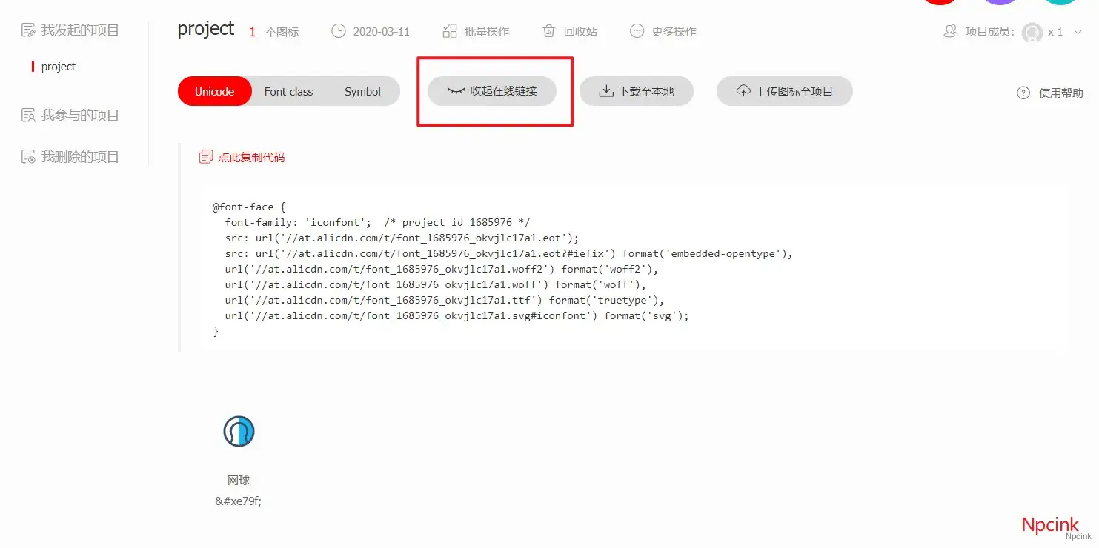The width and height of the screenshot is (1099, 548).
Task: Click the recycle bin basket icon
Action: coord(549,31)
